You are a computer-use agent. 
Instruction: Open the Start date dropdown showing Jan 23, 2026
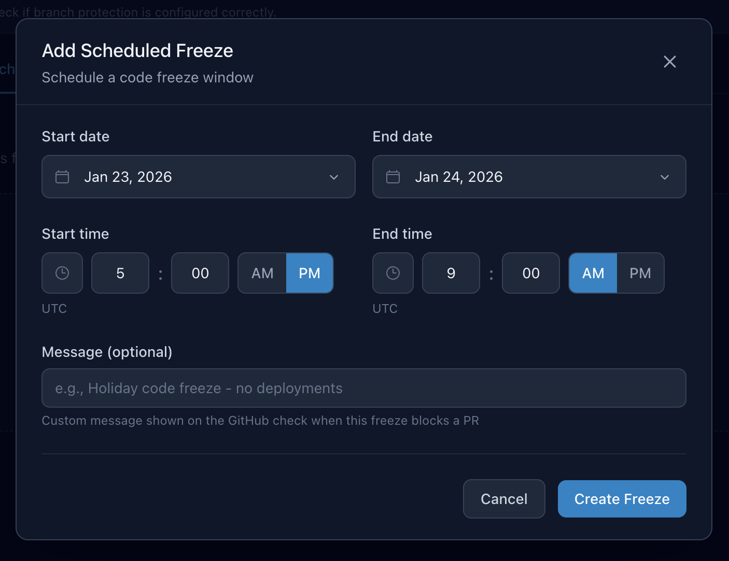199,177
